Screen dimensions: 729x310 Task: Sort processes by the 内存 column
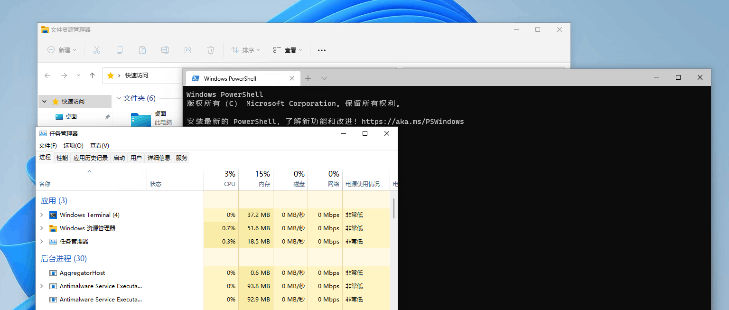256,179
